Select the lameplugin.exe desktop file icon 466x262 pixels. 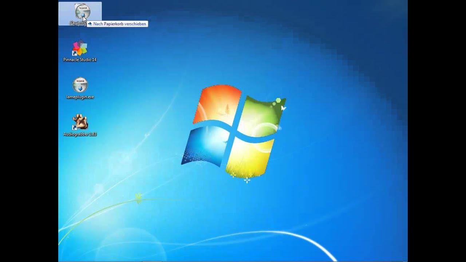coord(80,88)
